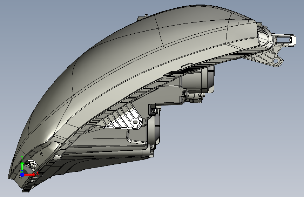Select the bolt hole in ribbed center bracket
The width and height of the screenshot is (304, 197).
click(135, 122)
